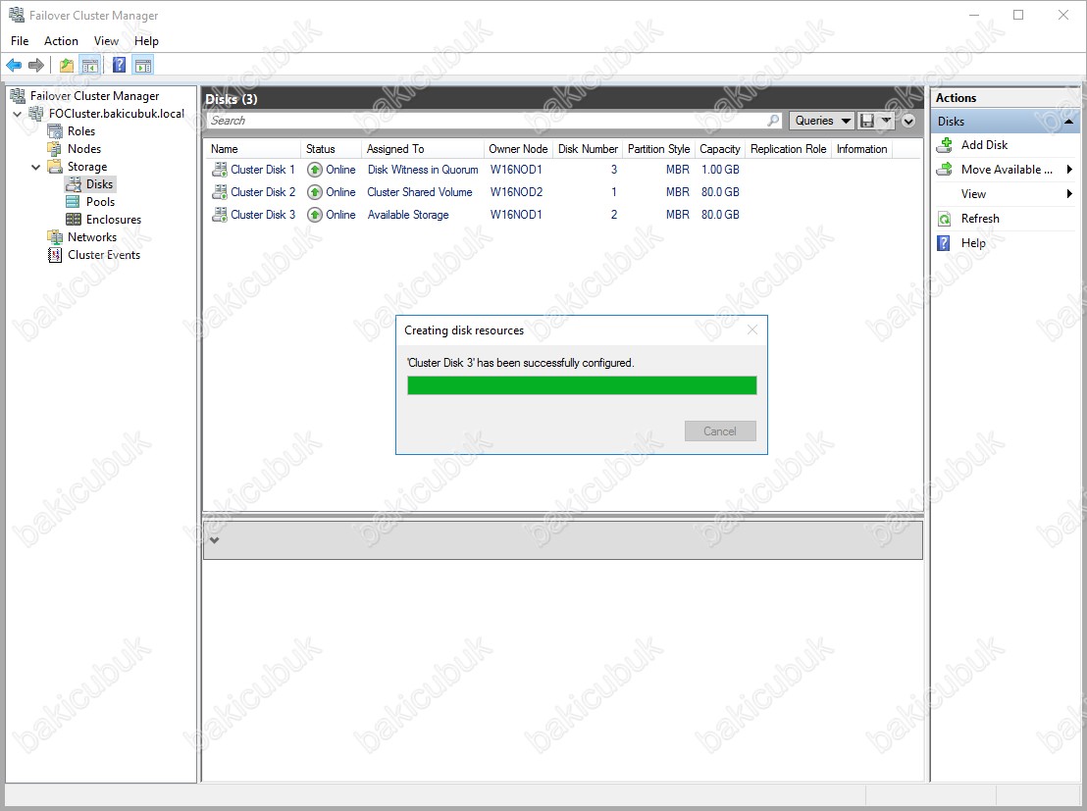The image size is (1087, 811).
Task: Open Enclosures under Storage
Action: (113, 220)
